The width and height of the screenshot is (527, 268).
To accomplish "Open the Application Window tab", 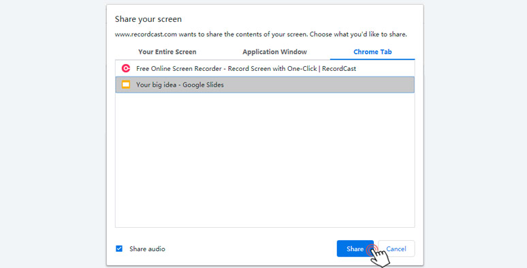I will [274, 52].
